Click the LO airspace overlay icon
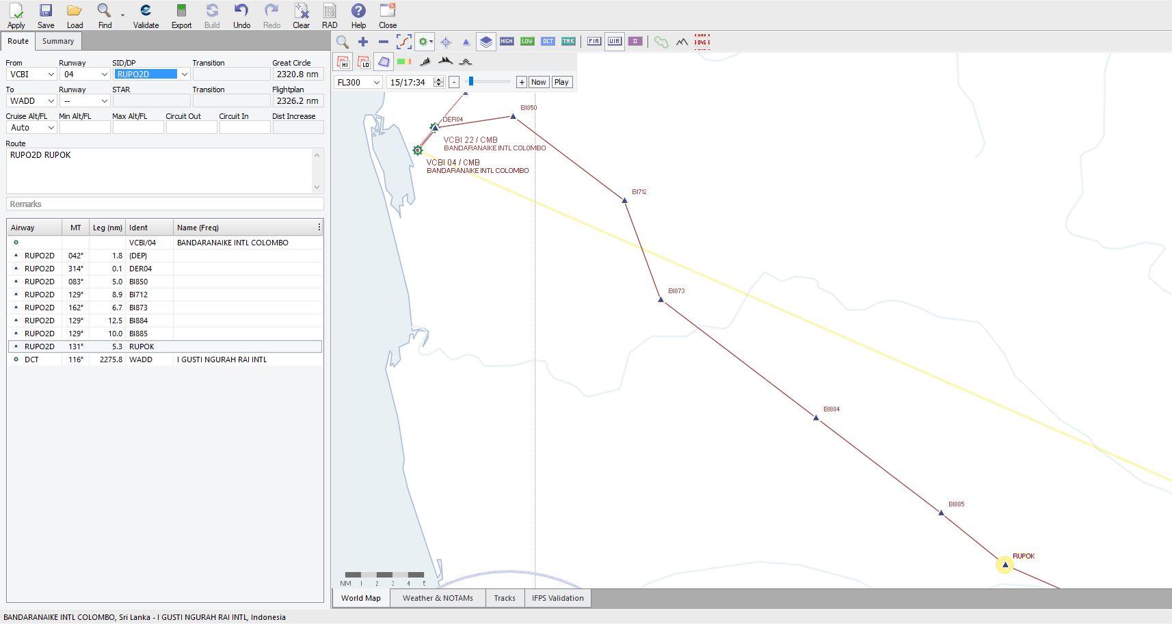This screenshot has height=624, width=1172. click(364, 62)
